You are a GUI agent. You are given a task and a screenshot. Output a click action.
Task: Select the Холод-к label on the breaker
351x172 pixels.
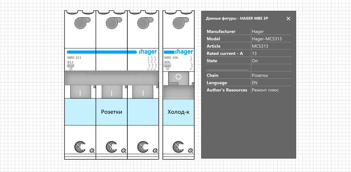click(178, 112)
